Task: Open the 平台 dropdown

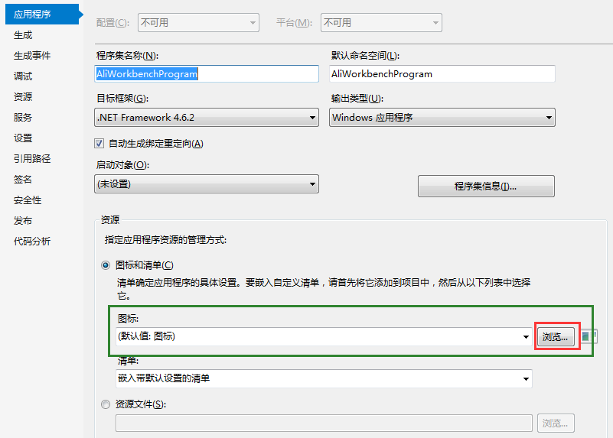Action: pyautogui.click(x=381, y=23)
